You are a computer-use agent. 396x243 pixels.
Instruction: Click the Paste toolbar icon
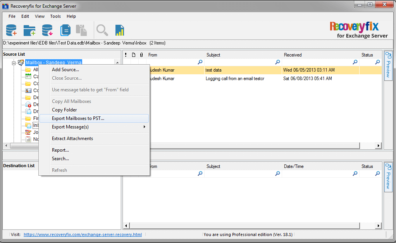[x=81, y=30]
